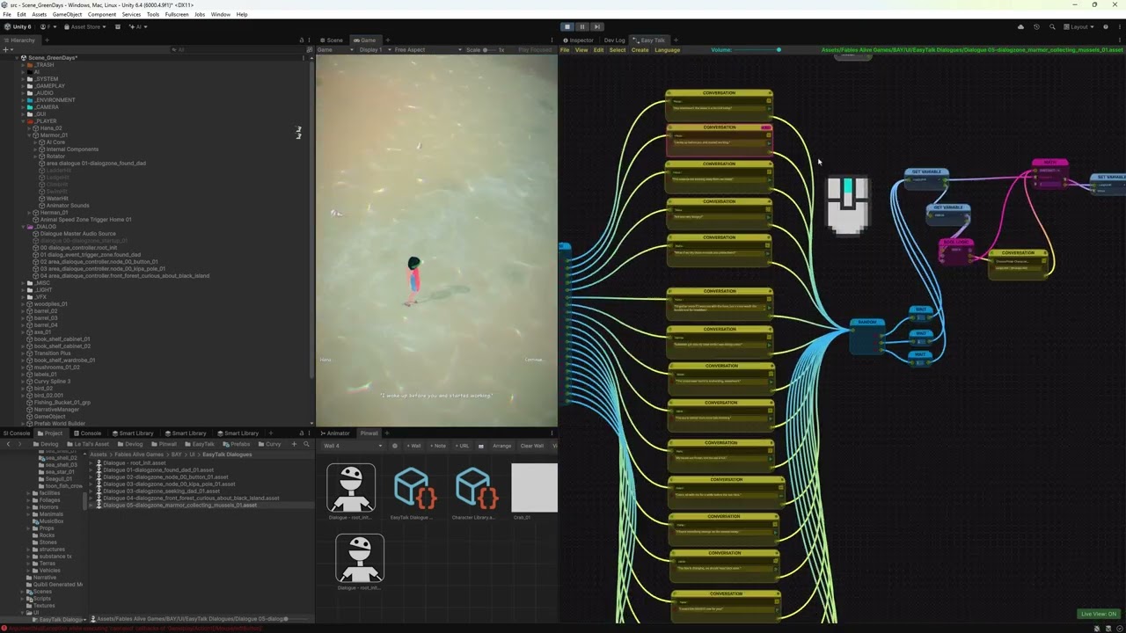Click the Arrange button
Viewport: 1126px width, 633px height.
point(502,446)
